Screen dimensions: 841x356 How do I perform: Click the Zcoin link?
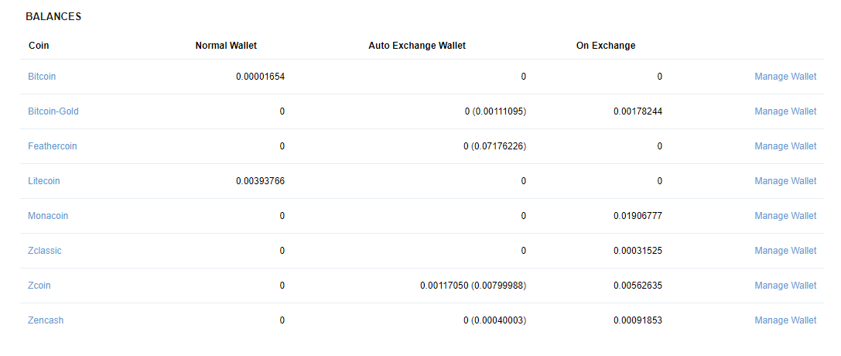39,286
